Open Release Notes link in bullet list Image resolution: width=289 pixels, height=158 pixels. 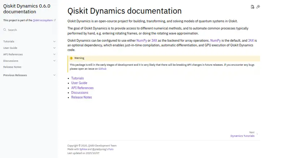pos(82,97)
